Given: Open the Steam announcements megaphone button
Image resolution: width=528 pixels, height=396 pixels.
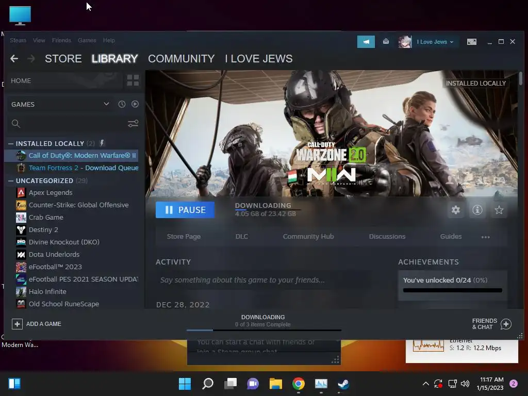Looking at the screenshot, I should tap(366, 42).
